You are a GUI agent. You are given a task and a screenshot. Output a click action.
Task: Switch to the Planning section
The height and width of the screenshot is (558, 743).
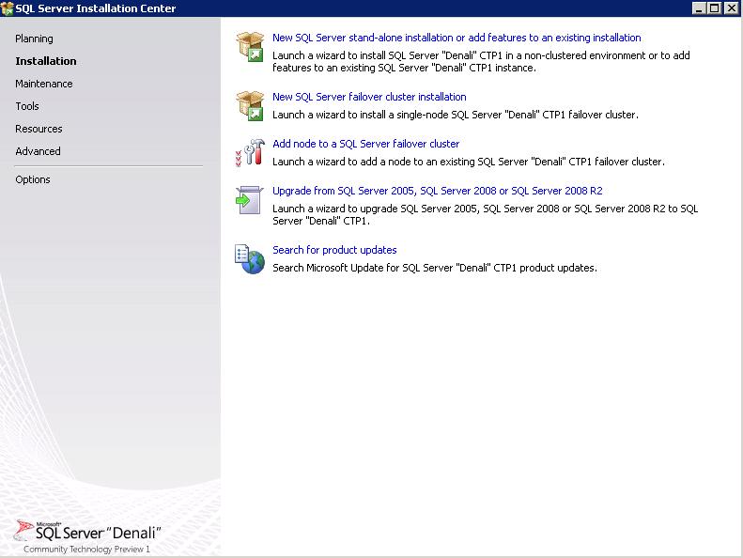click(34, 39)
